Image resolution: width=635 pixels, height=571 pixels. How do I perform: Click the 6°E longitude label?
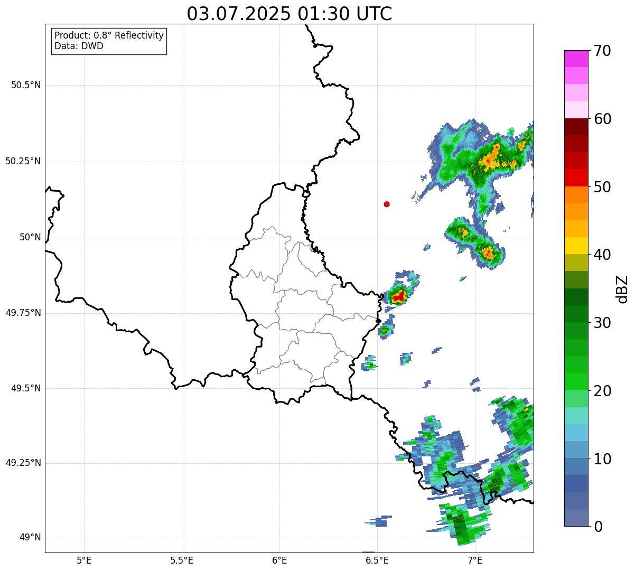[x=279, y=560]
